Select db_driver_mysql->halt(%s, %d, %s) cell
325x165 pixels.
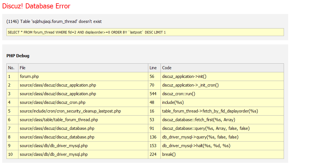[x=222, y=146]
